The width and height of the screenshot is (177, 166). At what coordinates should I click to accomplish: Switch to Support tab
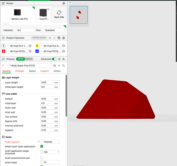point(44,71)
